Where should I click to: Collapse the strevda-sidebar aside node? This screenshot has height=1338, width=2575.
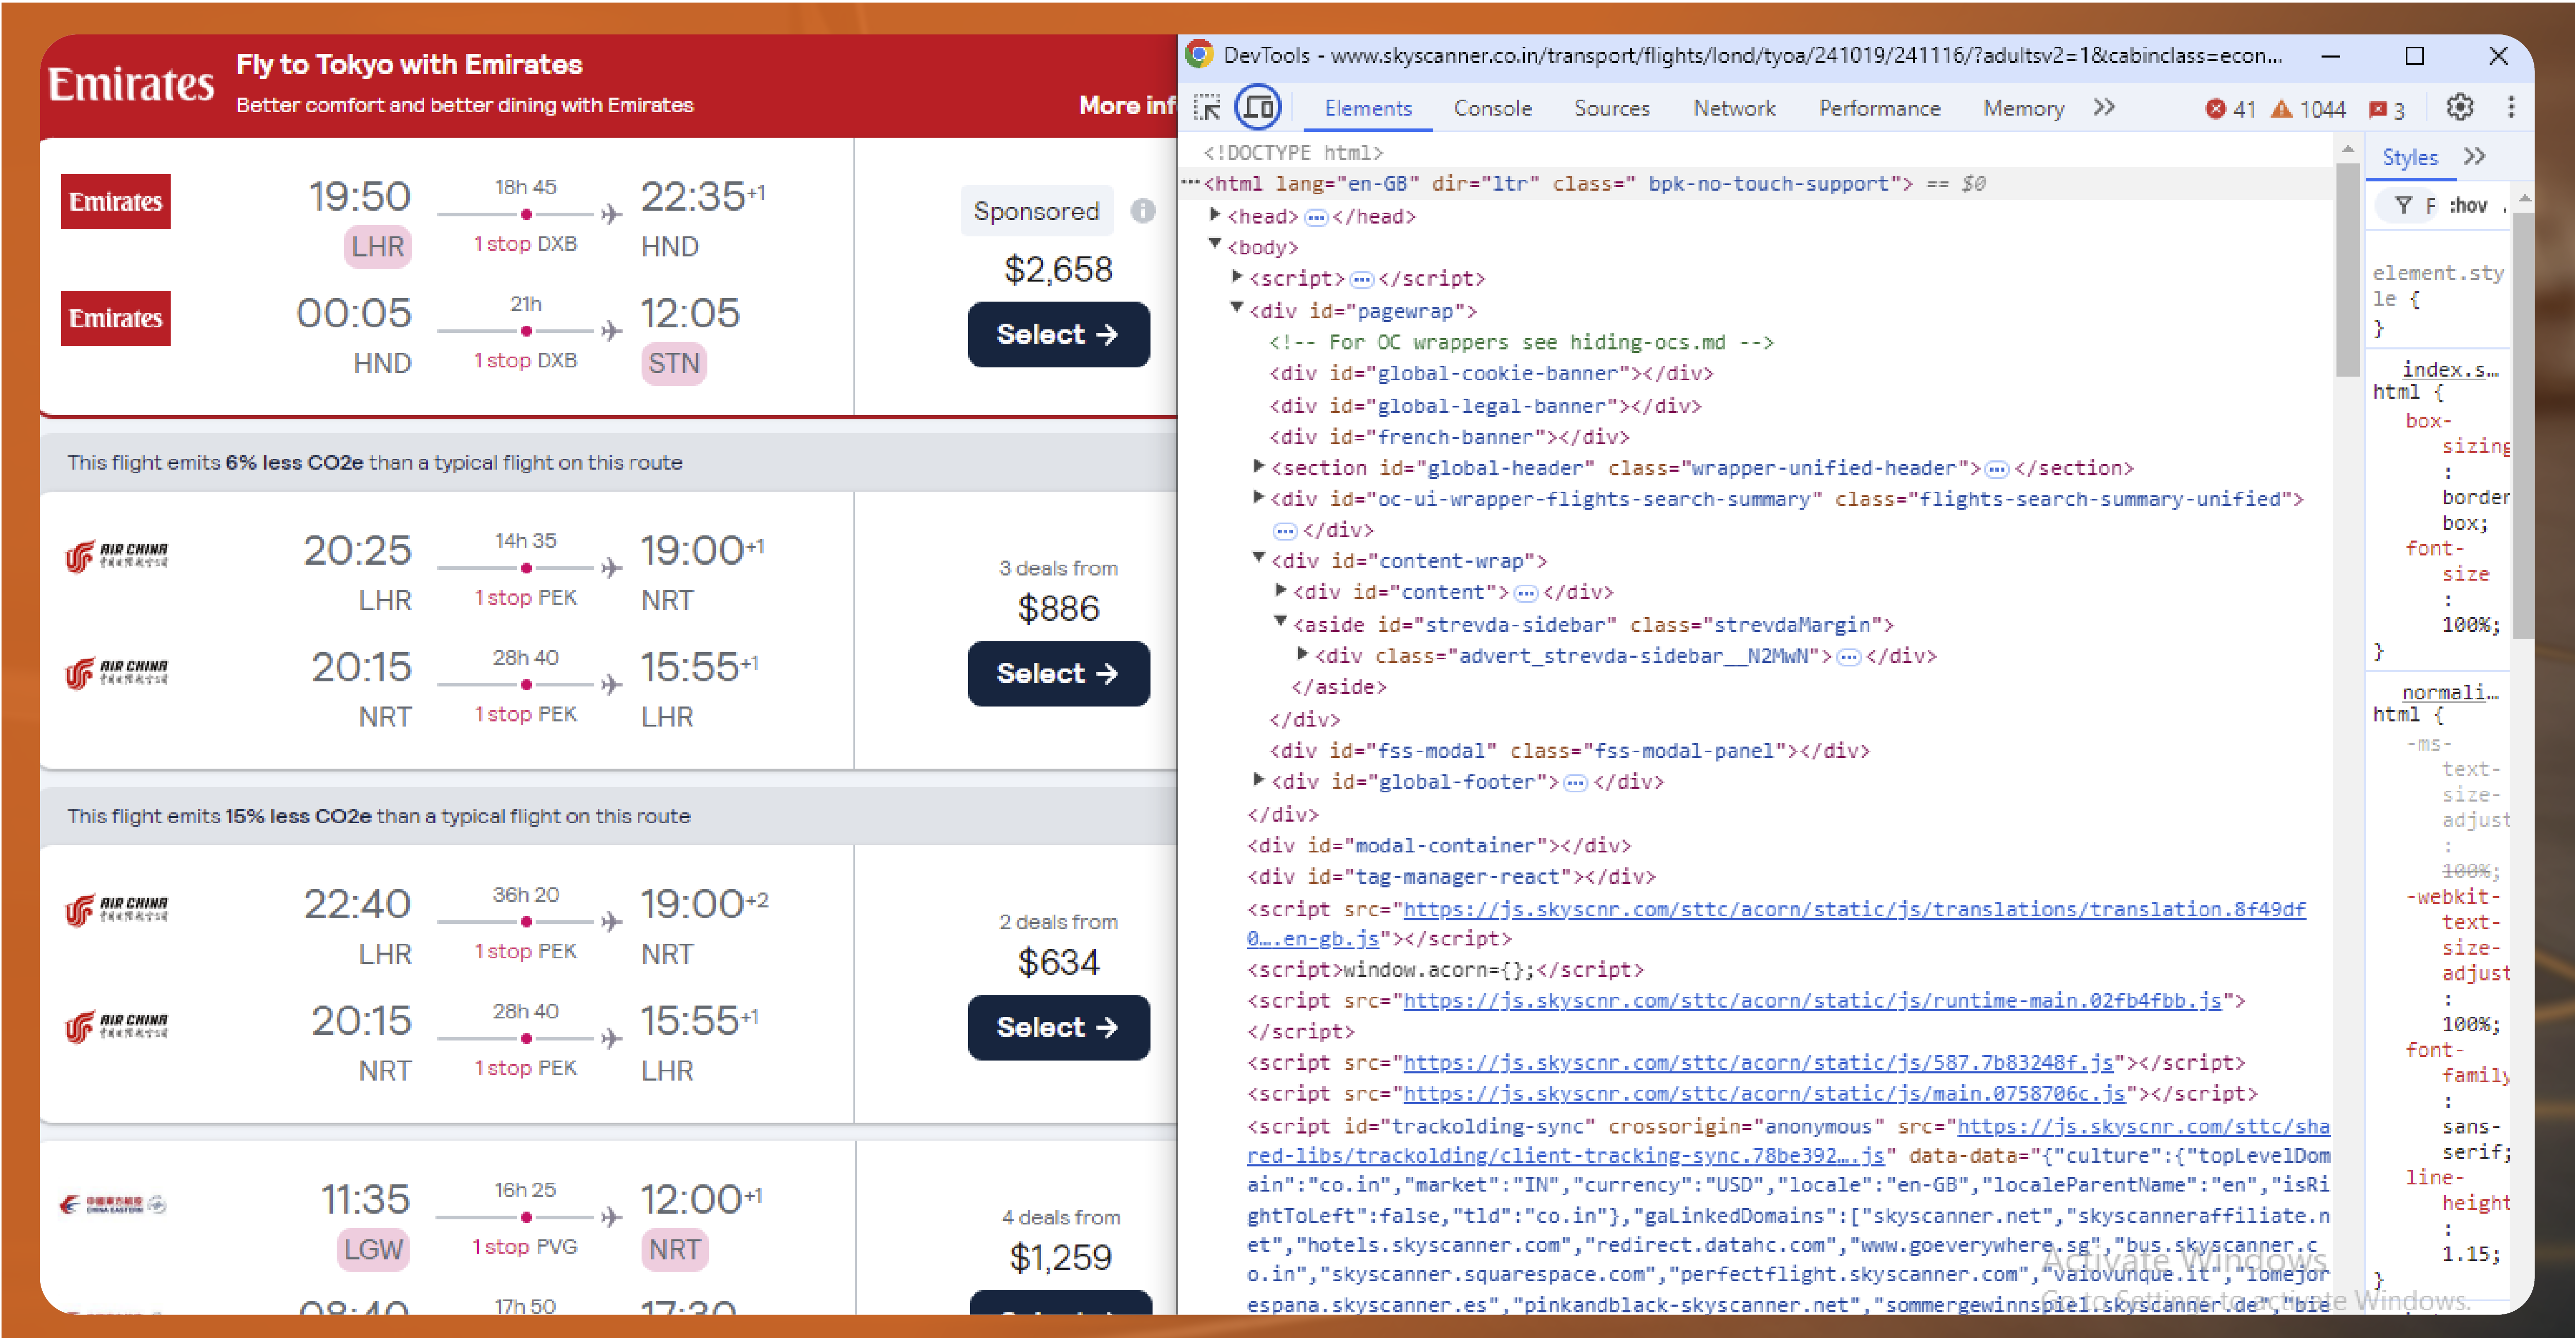[1281, 622]
